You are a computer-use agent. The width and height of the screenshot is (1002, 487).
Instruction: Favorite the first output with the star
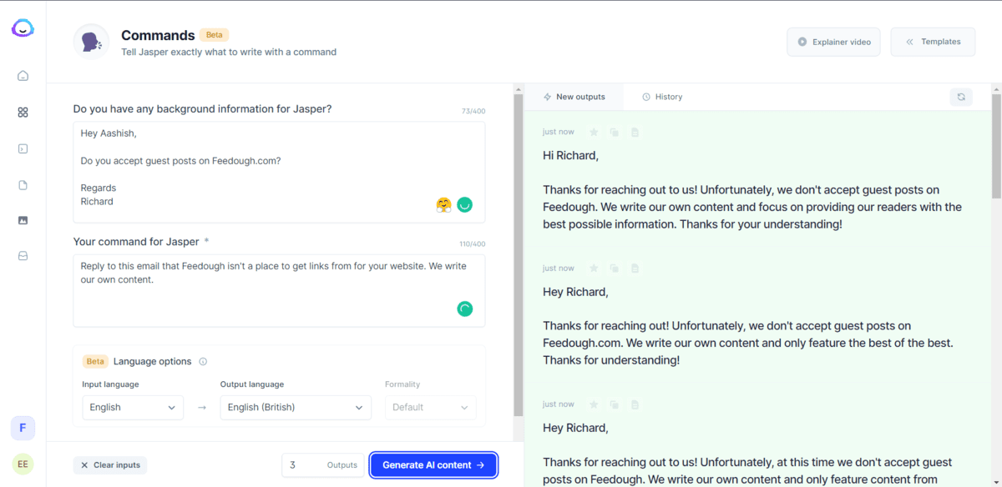point(594,132)
